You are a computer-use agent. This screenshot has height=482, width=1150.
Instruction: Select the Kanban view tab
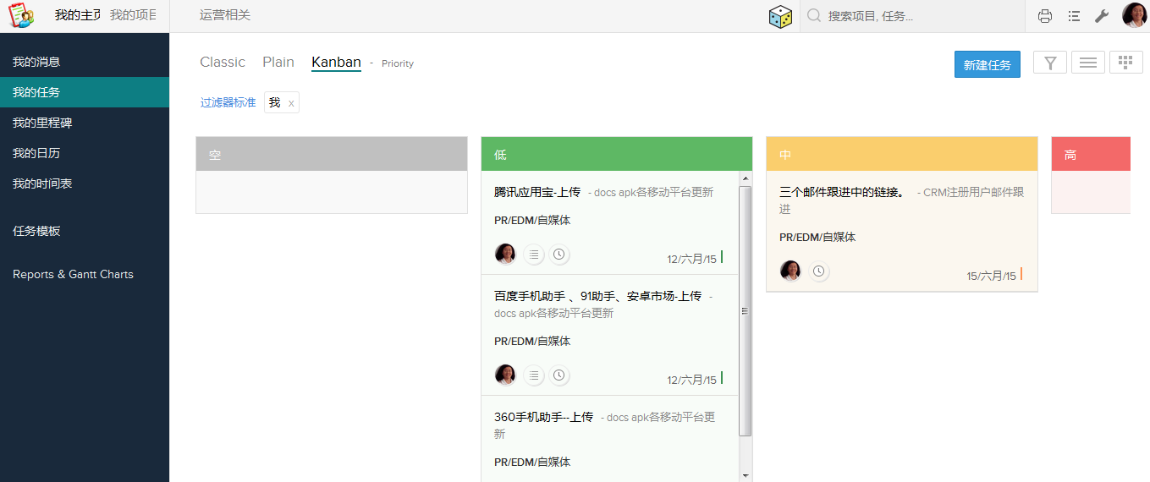(x=336, y=62)
